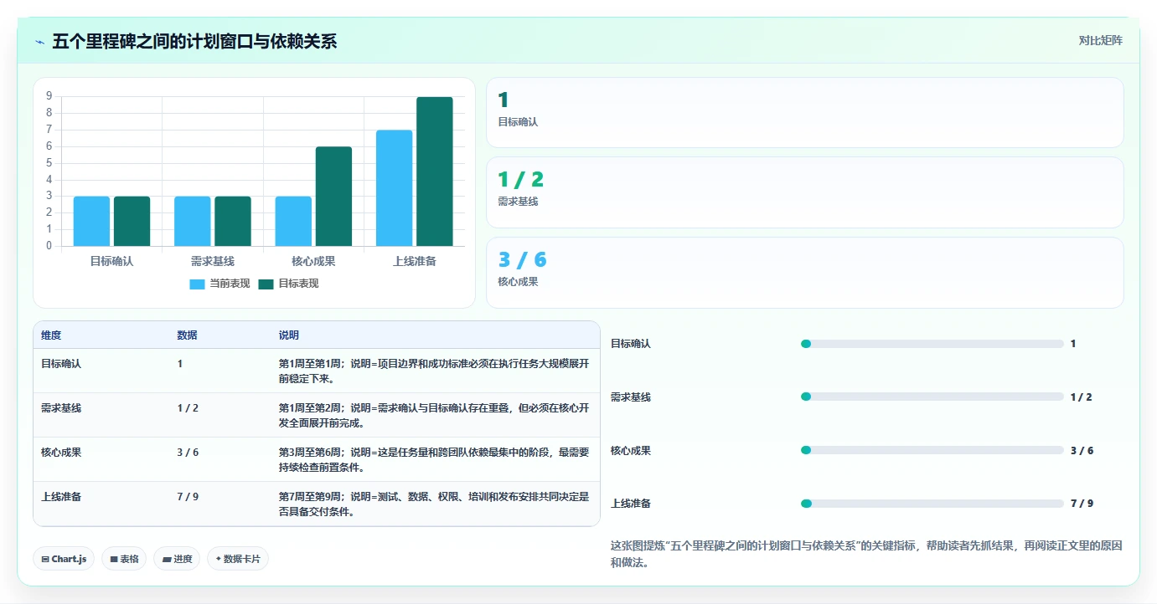The height and width of the screenshot is (604, 1157).
Task: Click the light blue 目标确认 bar in chart
Action: point(91,221)
